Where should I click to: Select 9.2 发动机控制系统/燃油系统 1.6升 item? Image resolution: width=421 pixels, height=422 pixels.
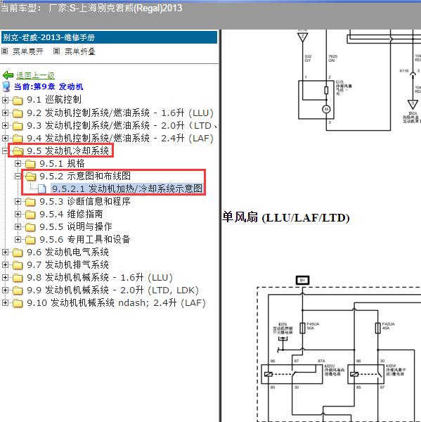tap(120, 113)
